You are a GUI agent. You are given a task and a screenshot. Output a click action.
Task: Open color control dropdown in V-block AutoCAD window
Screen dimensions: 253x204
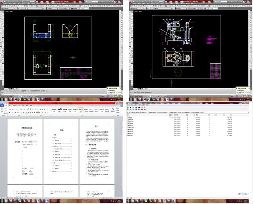tap(52, 8)
